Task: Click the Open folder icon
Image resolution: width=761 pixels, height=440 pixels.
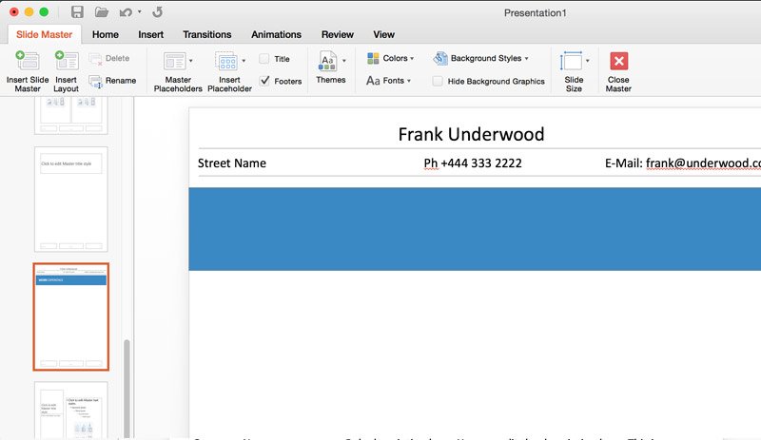Action: 102,12
